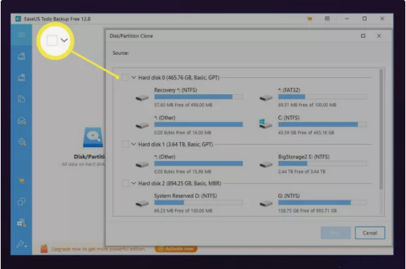Click the 69.51 MB Free of 100.00 MB text
Screen dimensions: 406x269
click(307, 105)
